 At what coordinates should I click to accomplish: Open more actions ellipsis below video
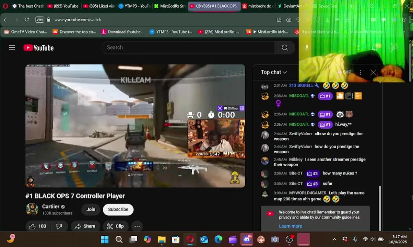(137, 226)
